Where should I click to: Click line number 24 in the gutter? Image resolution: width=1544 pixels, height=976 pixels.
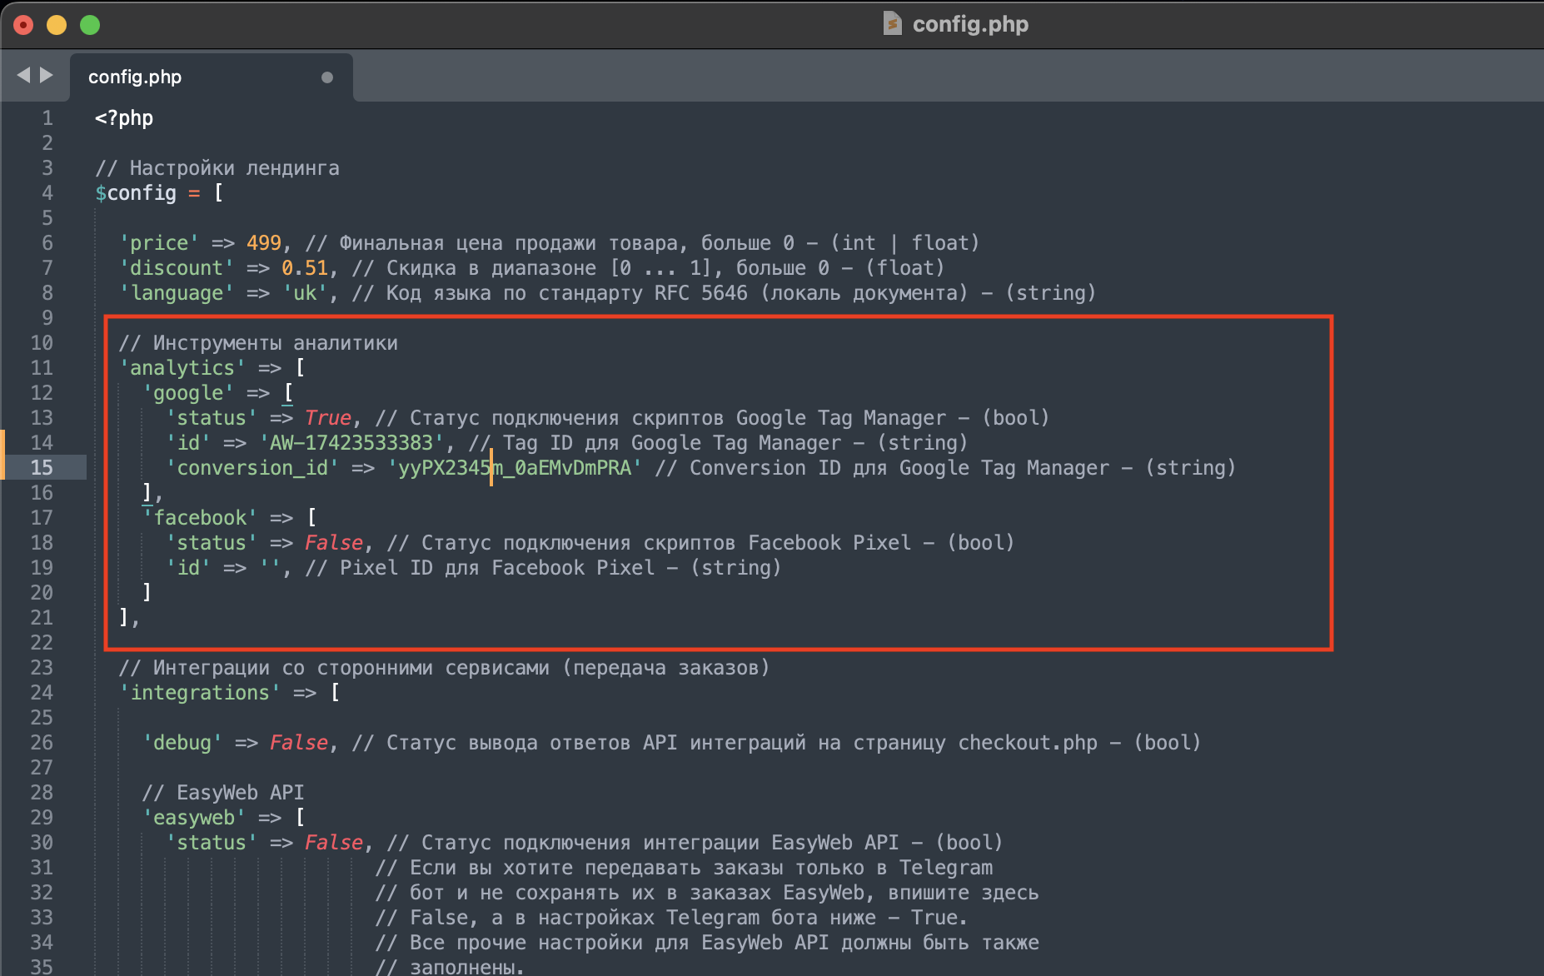click(42, 693)
